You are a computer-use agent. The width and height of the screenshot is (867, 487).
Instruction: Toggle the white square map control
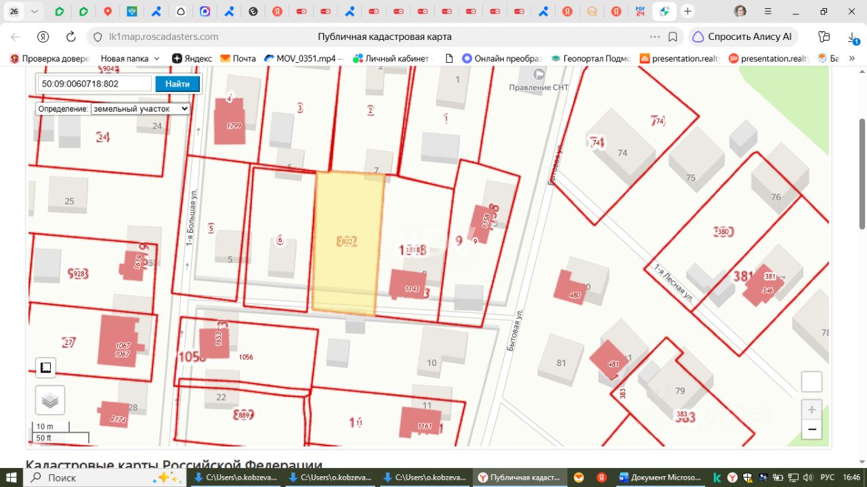click(811, 381)
